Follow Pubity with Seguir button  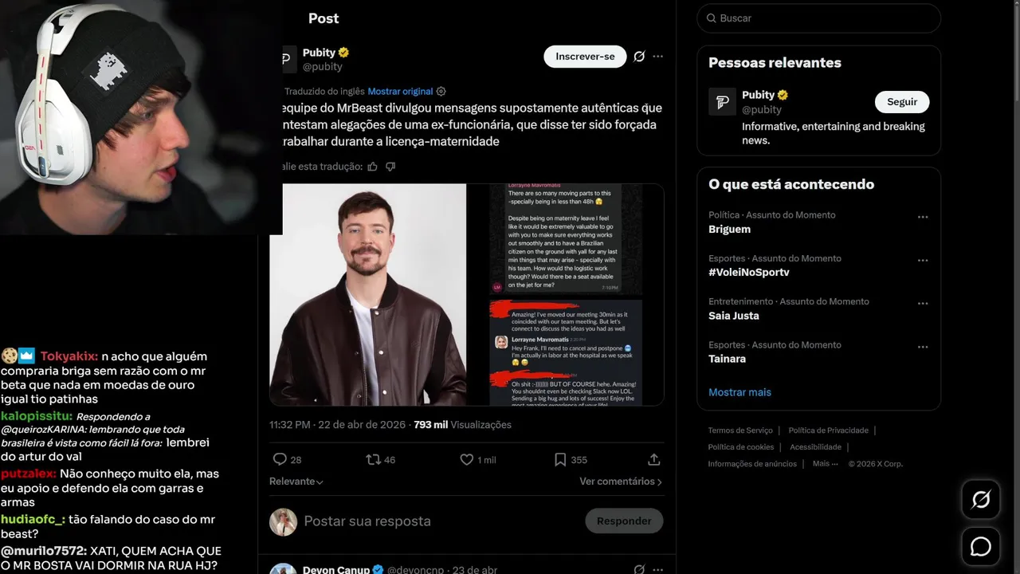tap(902, 102)
